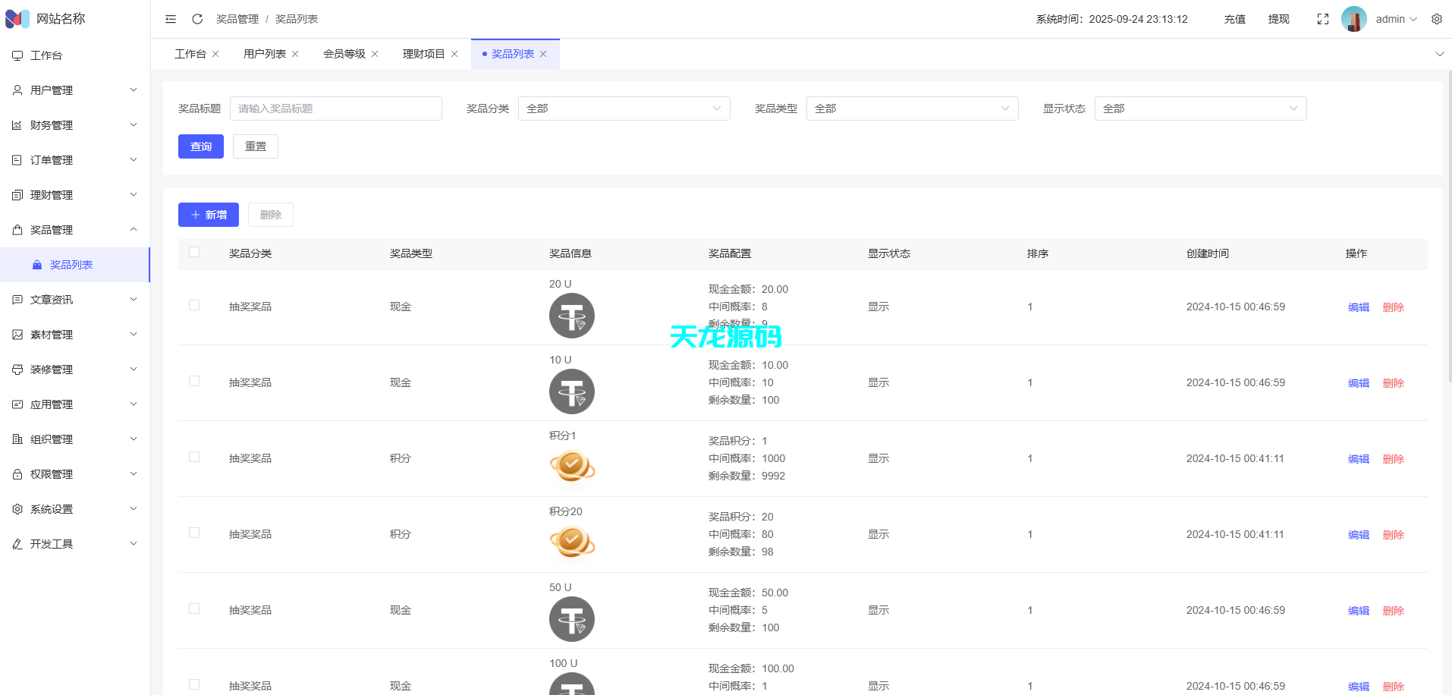Open 财务管理 via its chart icon
The height and width of the screenshot is (695, 1452).
pyautogui.click(x=17, y=124)
